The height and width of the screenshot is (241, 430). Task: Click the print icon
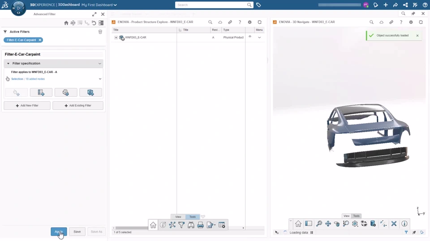(x=201, y=225)
